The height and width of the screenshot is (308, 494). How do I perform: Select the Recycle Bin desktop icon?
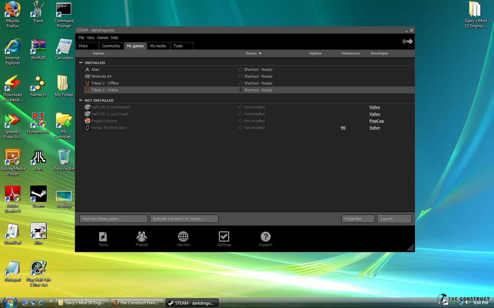[x=64, y=160]
